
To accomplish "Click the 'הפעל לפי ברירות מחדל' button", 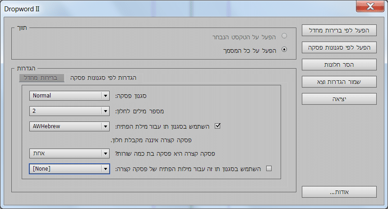I will point(339,30).
